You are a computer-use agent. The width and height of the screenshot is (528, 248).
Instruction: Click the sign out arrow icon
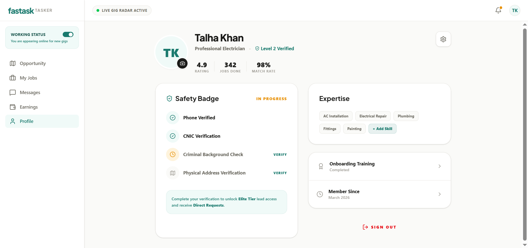[365, 227]
